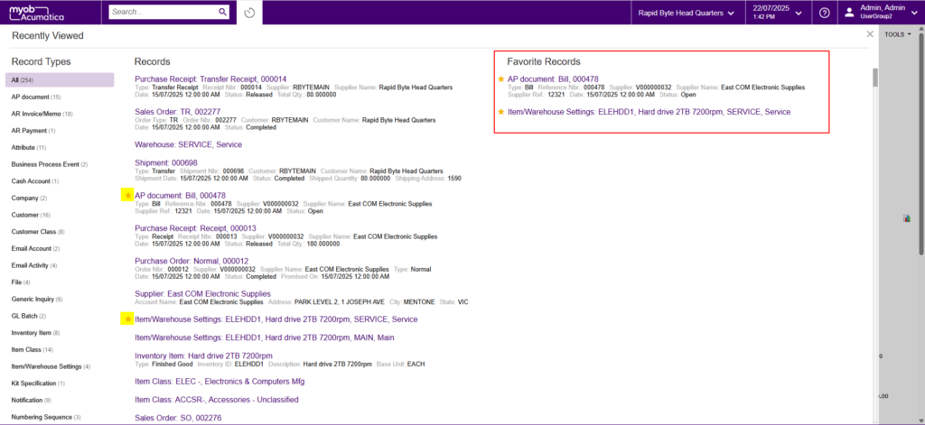Viewport: 925px width, 425px height.
Task: Open ELEHDD1 MAIN, Main warehouse settings
Action: click(265, 337)
